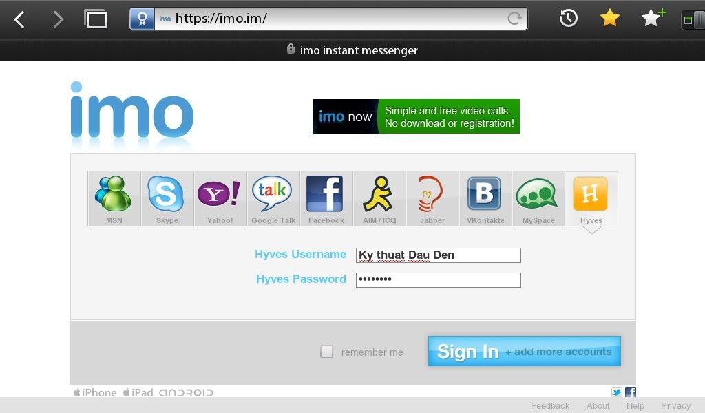Open the Help footer link
Viewport: 705px width, 413px height.
(635, 406)
